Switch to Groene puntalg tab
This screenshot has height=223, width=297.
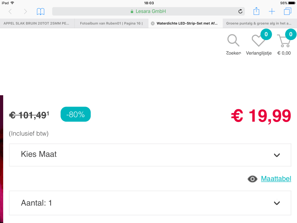pos(259,24)
